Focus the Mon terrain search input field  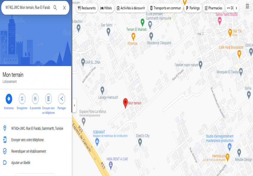pyautogui.click(x=28, y=8)
